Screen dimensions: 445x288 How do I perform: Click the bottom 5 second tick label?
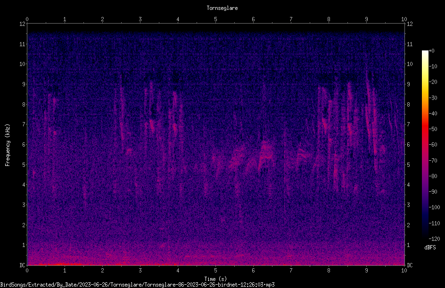tap(216, 271)
